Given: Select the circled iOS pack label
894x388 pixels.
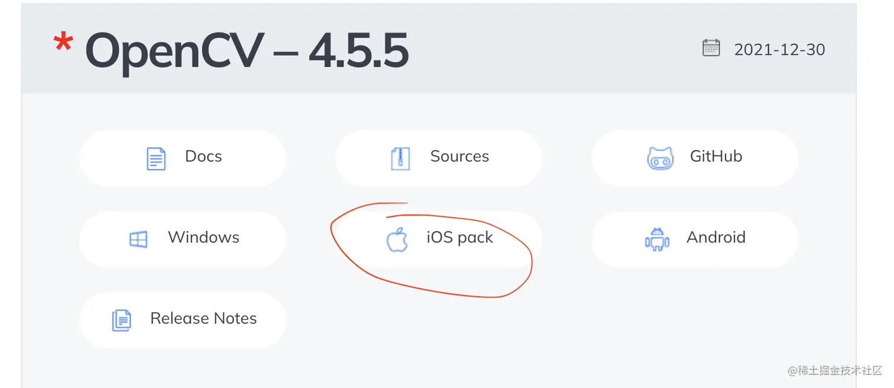Looking at the screenshot, I should pos(459,238).
